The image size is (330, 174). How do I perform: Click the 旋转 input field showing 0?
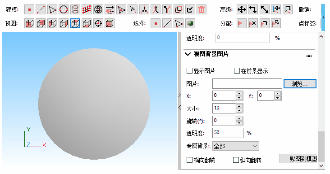pos(224,121)
